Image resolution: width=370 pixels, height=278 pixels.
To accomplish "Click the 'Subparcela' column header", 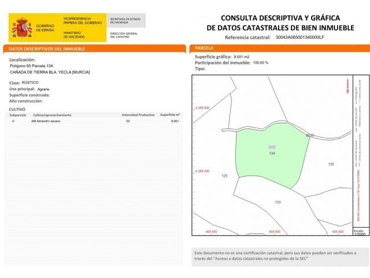I will (18, 115).
